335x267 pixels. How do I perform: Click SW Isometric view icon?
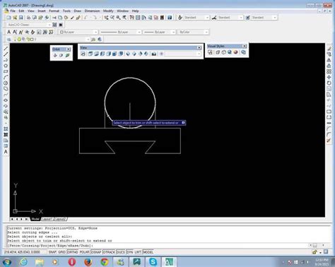128,54
